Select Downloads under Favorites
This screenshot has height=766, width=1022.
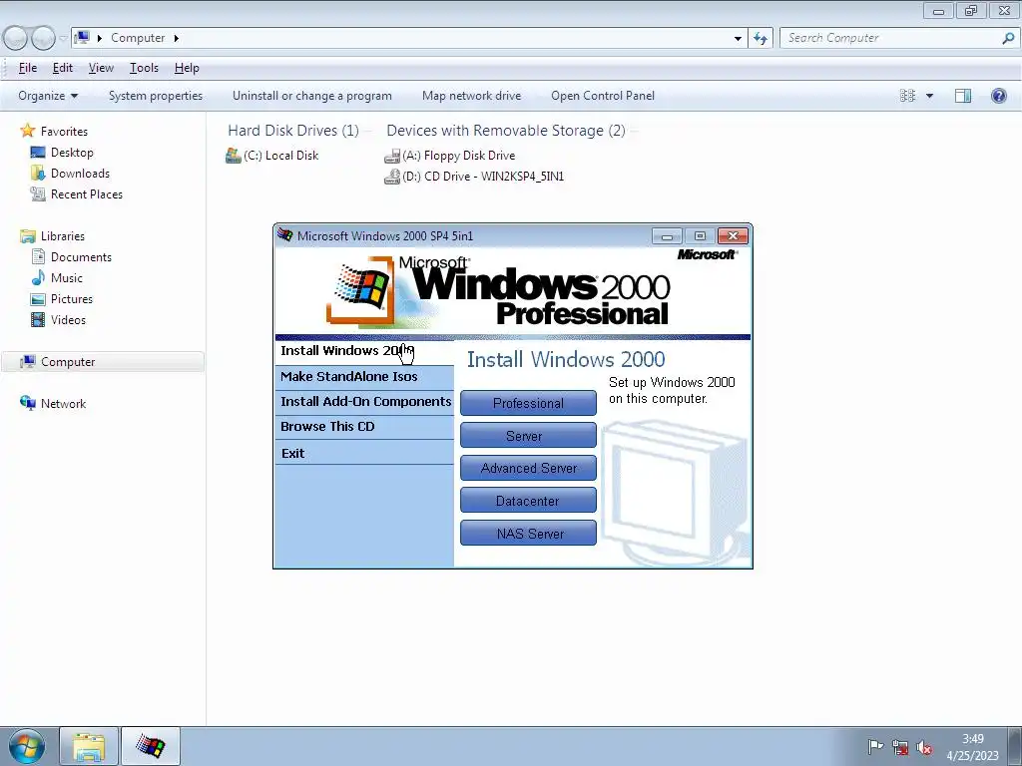[x=80, y=174]
